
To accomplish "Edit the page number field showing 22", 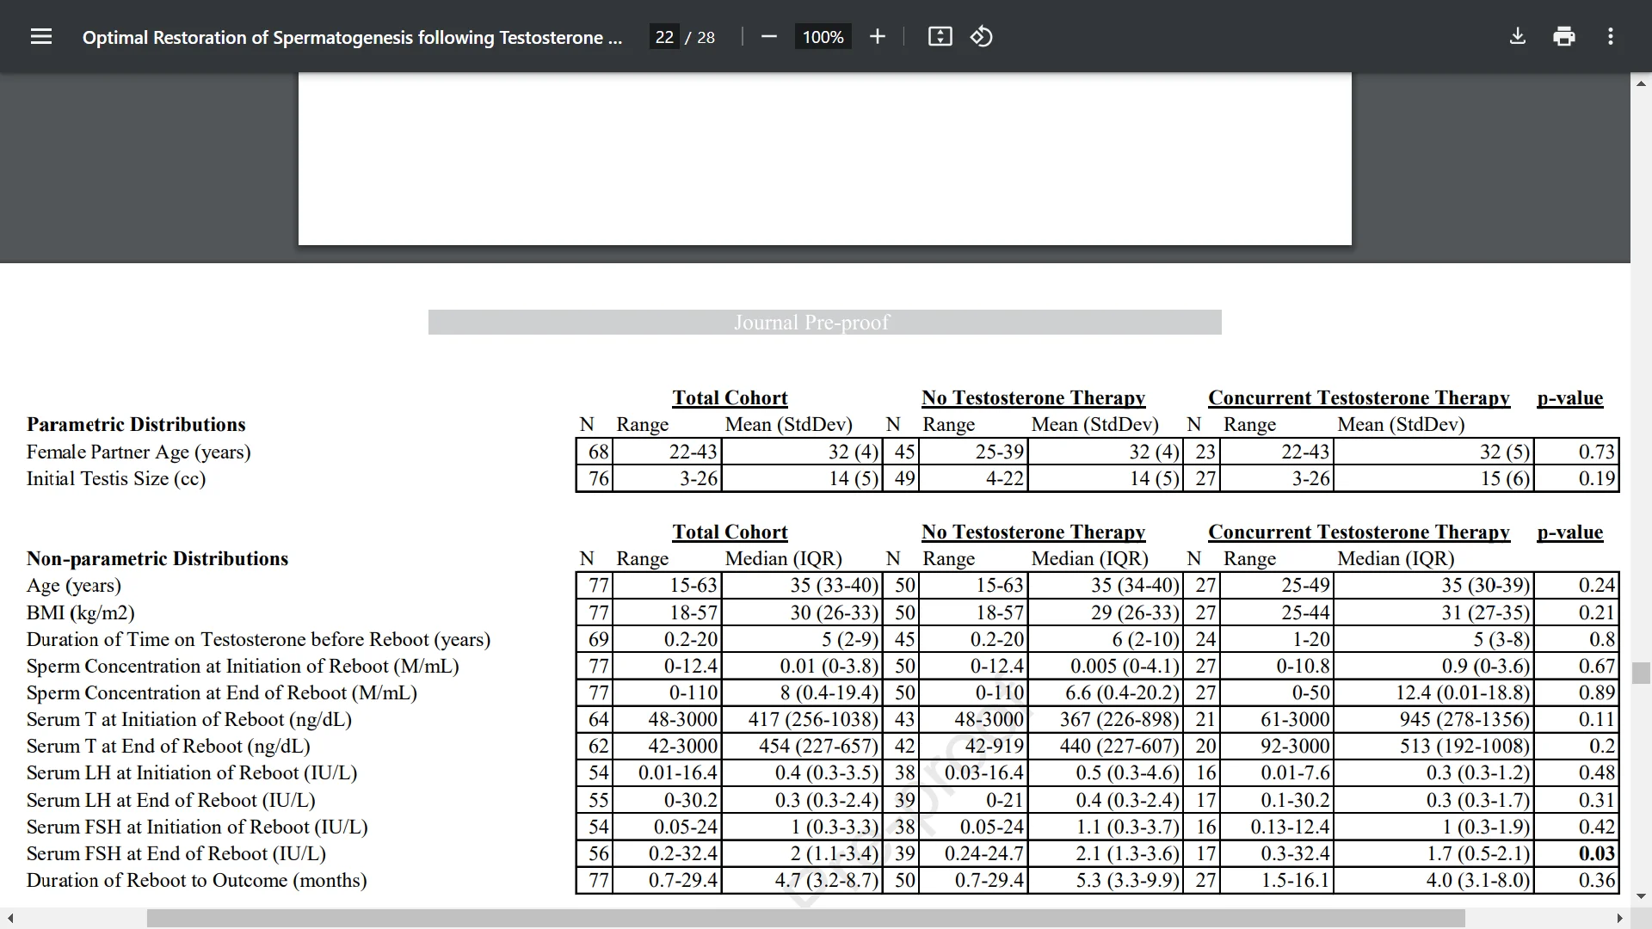I will (x=663, y=37).
